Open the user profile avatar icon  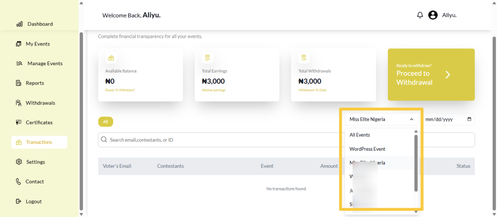tap(433, 15)
